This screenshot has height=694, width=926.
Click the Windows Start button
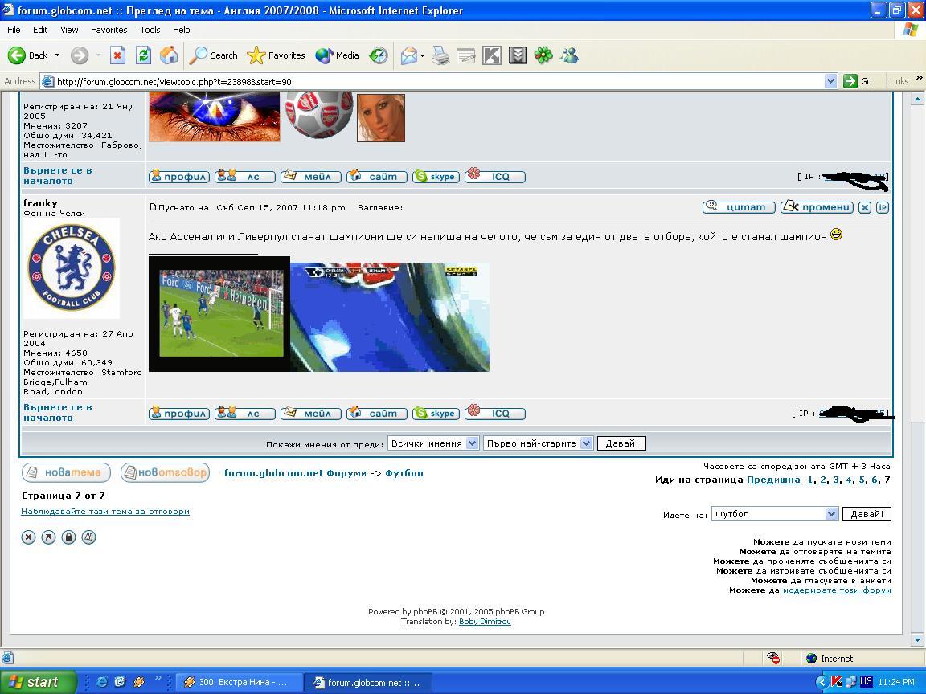(x=38, y=682)
